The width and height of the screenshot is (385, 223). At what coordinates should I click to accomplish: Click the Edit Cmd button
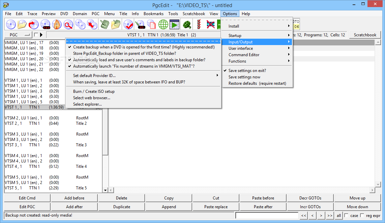point(27,198)
